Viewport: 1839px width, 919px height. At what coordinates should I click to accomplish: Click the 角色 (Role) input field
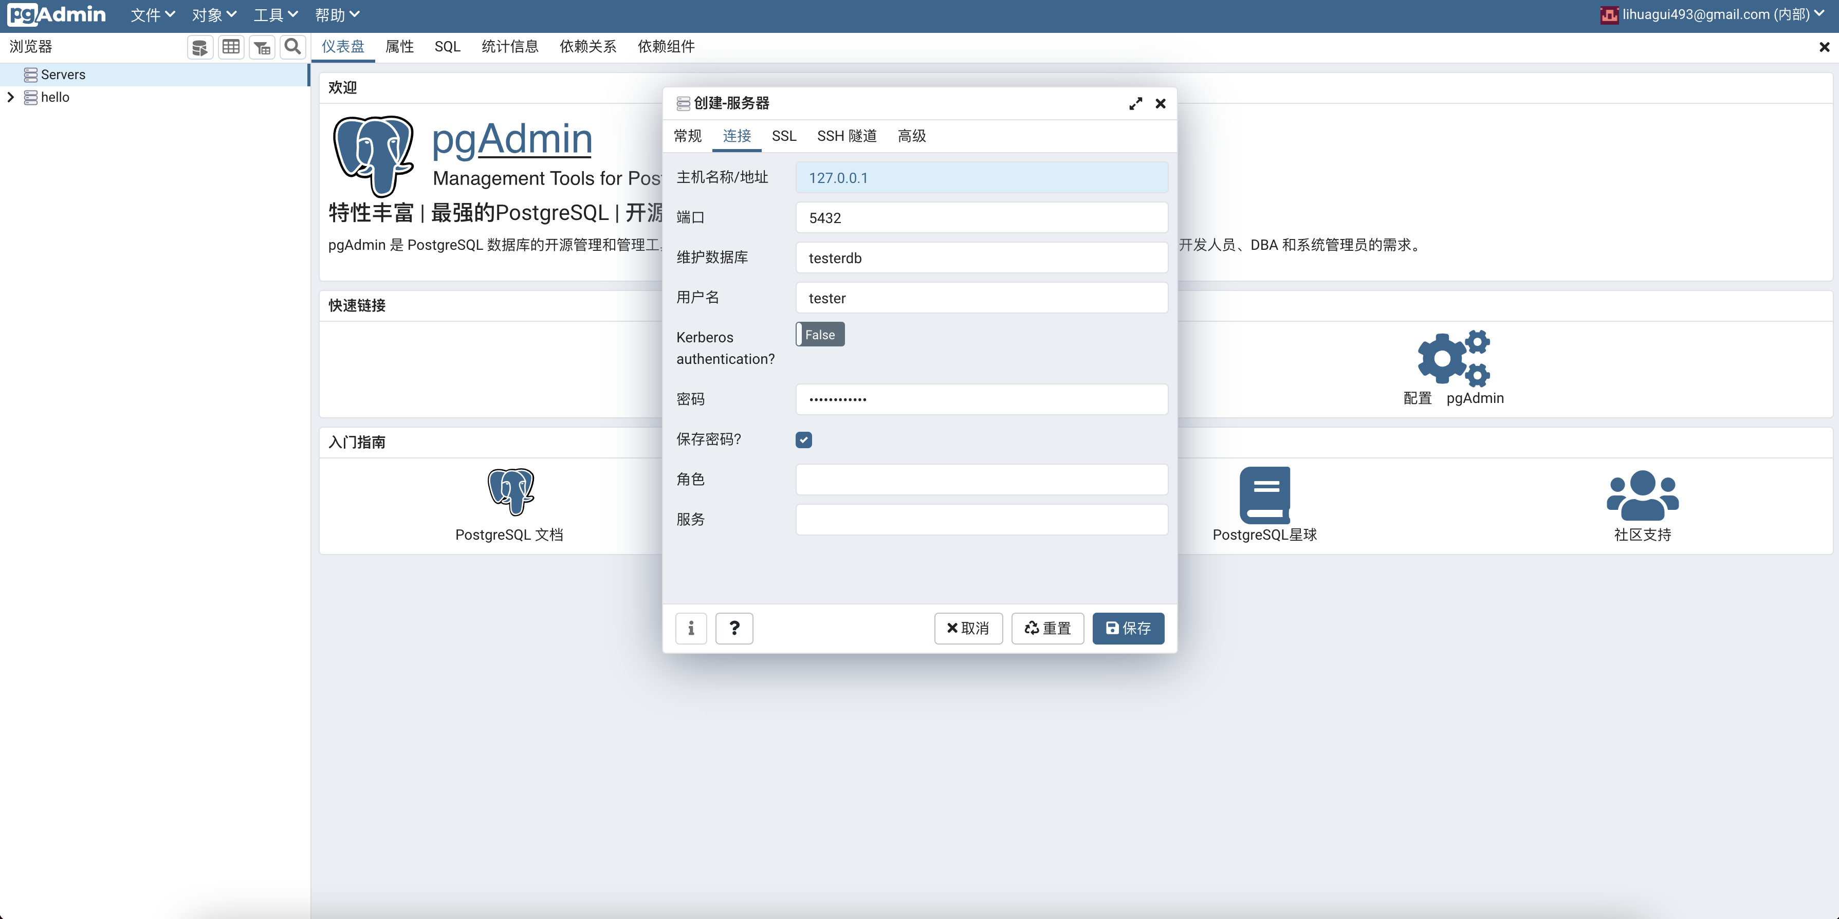pos(982,479)
